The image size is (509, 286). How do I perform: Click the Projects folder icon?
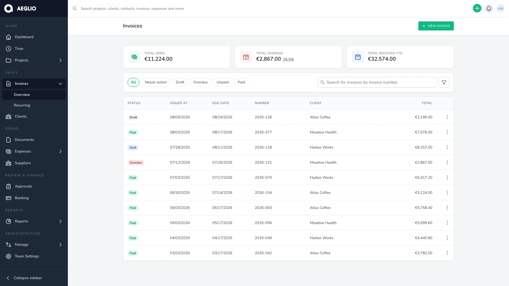pyautogui.click(x=8, y=60)
